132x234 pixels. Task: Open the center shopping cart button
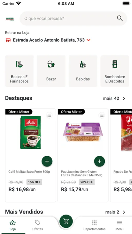66,221
